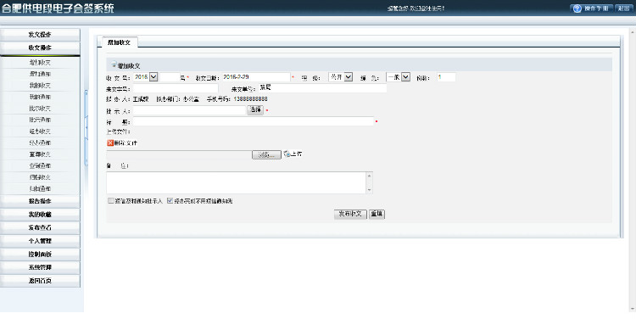
Task: Click the 浏览 file browse button
Action: [266, 154]
